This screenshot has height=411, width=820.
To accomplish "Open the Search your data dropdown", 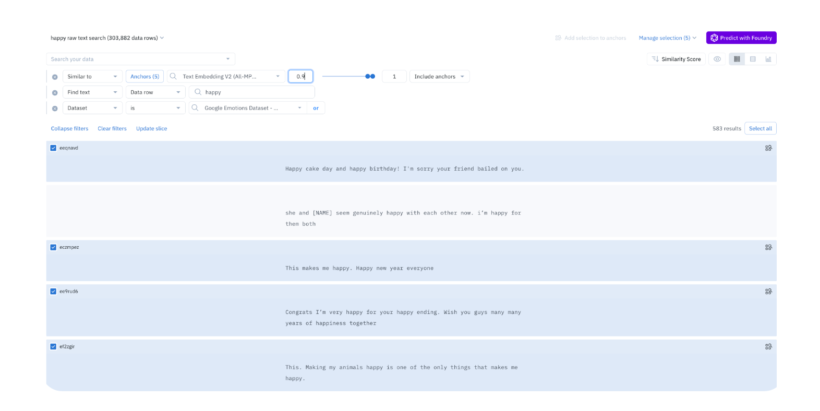I will tap(140, 59).
